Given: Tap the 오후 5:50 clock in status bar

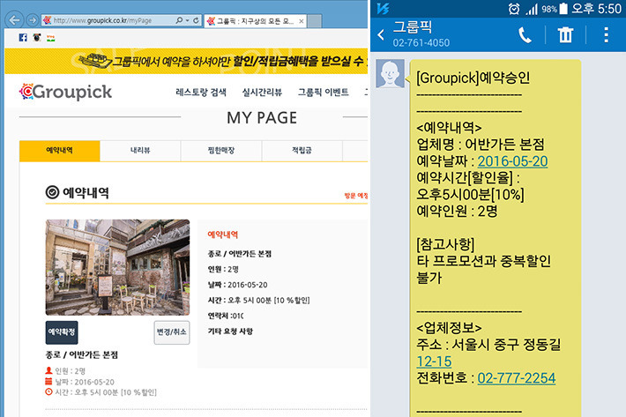Looking at the screenshot, I should [596, 9].
